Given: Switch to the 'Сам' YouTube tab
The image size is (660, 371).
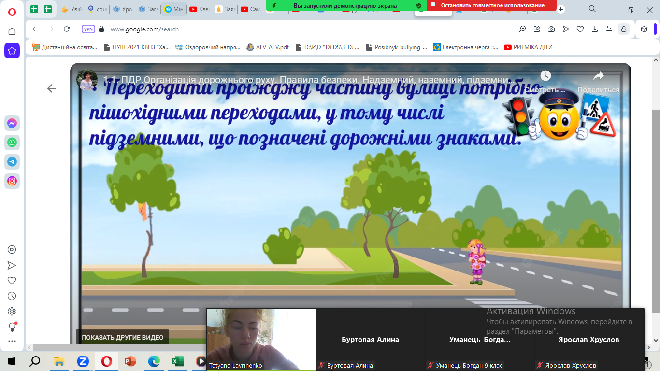Looking at the screenshot, I should point(250,9).
